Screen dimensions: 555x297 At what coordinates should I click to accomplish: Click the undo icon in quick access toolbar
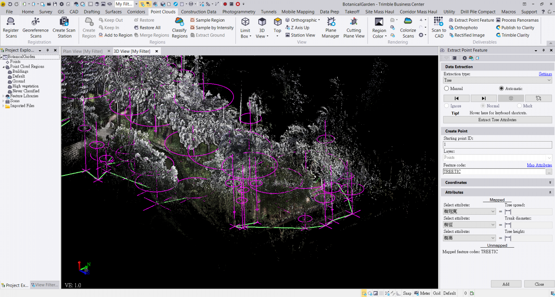(10, 4)
